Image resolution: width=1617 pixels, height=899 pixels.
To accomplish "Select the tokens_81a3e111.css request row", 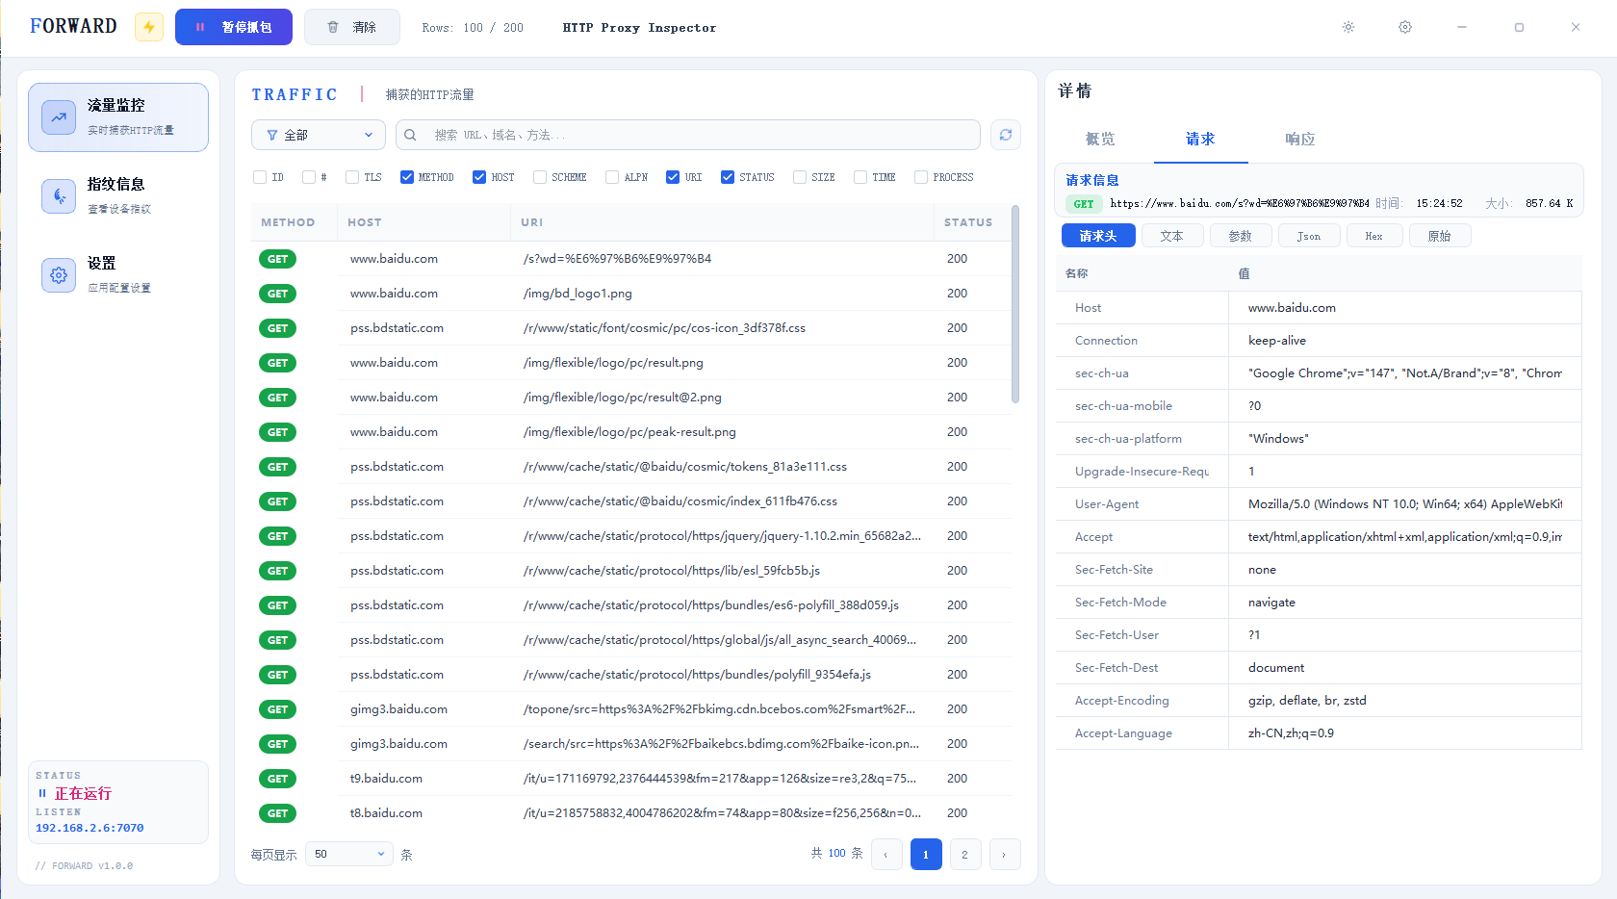I will pos(631,467).
